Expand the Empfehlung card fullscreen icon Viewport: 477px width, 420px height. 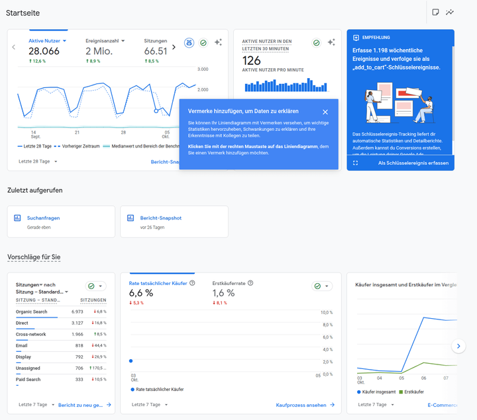(356, 163)
